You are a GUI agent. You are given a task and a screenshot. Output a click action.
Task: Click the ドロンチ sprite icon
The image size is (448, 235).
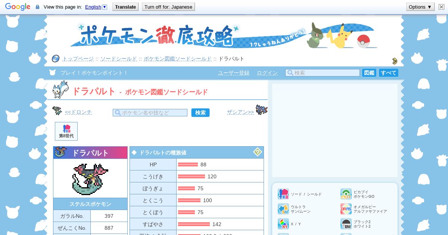(x=57, y=110)
